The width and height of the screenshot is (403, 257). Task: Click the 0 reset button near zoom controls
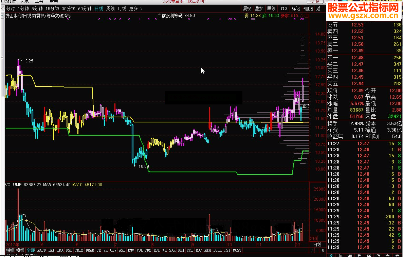[323, 250]
